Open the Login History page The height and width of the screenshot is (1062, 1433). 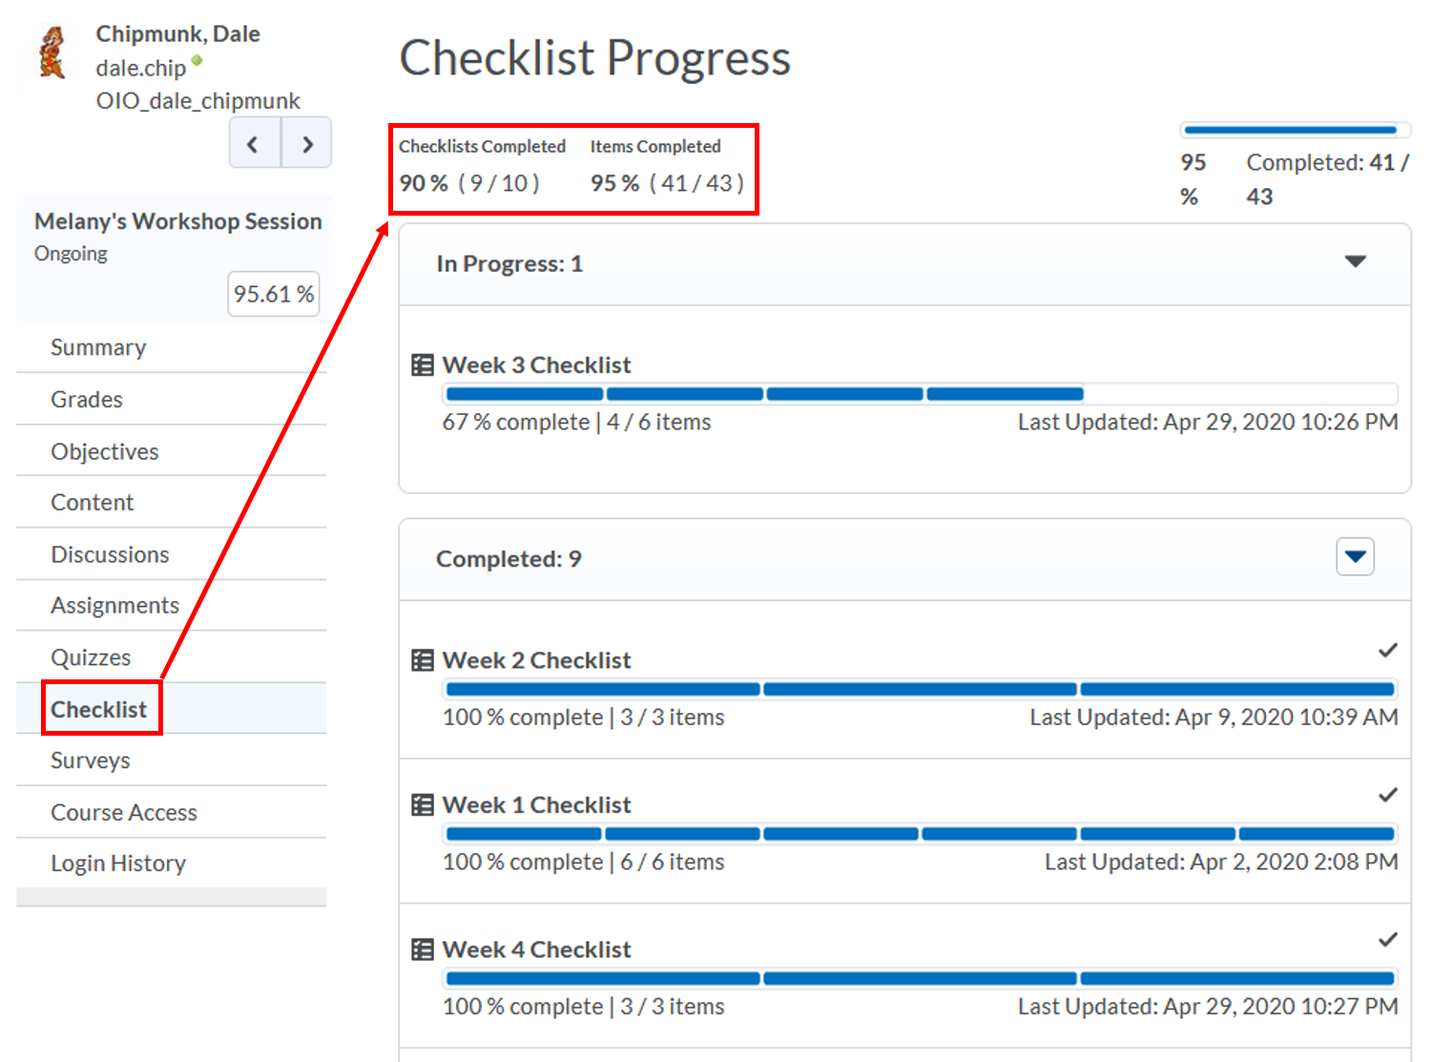(117, 863)
